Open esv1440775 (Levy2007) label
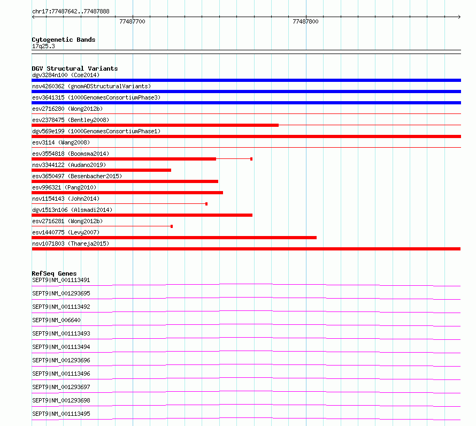The width and height of the screenshot is (476, 426). coord(66,232)
